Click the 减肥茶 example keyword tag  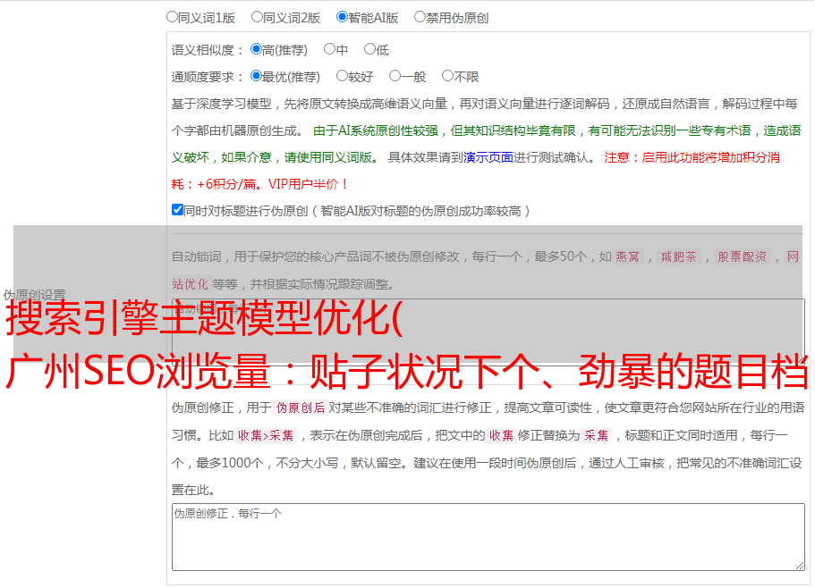pyautogui.click(x=678, y=256)
